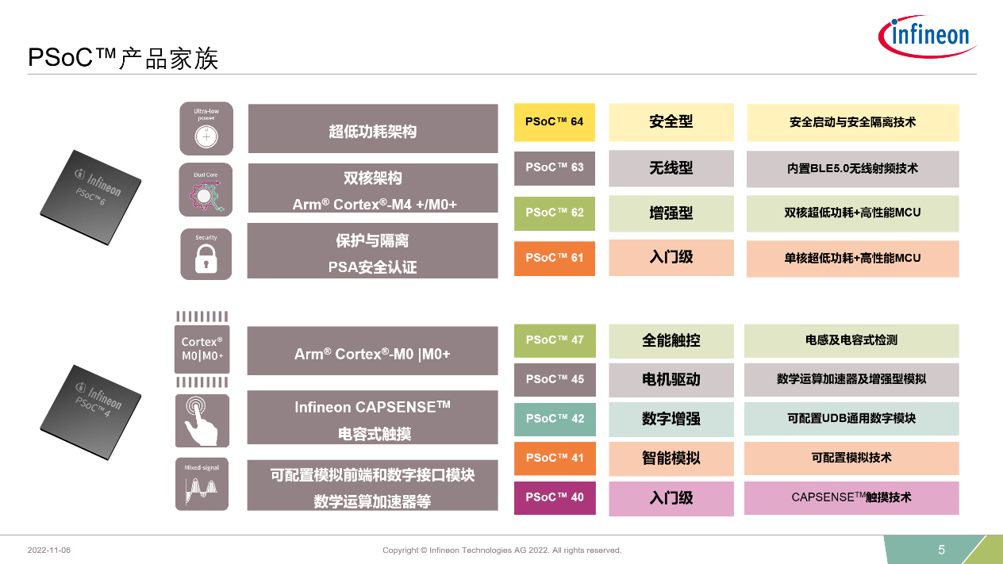Select the PSoC 62 增强型 label
The image size is (1003, 564).
[671, 213]
